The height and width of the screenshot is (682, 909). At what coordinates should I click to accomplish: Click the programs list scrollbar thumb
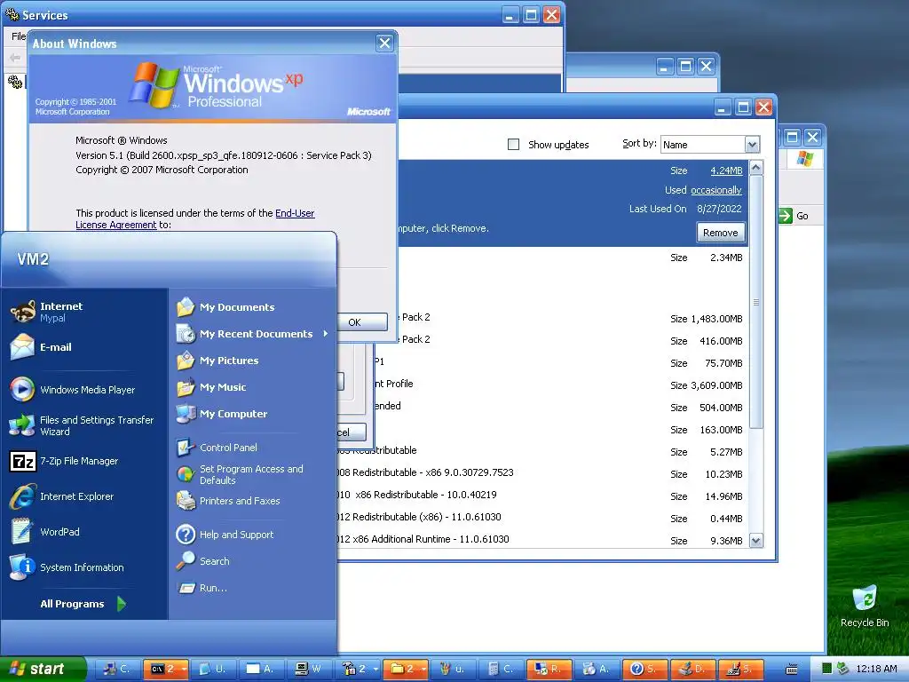(755, 302)
